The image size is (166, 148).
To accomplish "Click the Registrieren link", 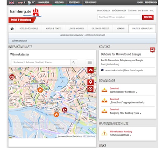I will click(151, 3).
